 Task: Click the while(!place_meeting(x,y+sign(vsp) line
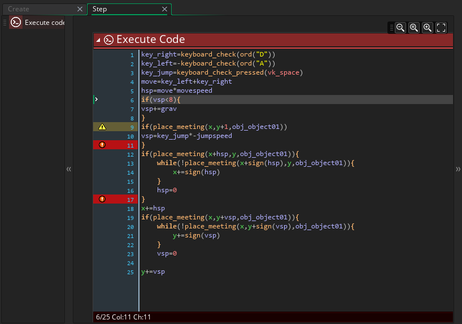pos(255,227)
